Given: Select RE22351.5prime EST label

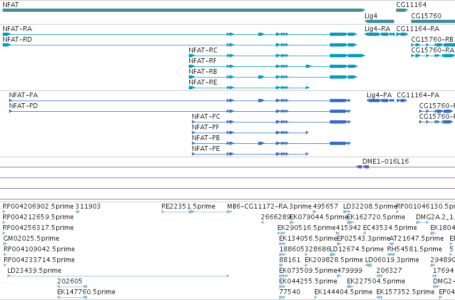Looking at the screenshot, I should (188, 206).
